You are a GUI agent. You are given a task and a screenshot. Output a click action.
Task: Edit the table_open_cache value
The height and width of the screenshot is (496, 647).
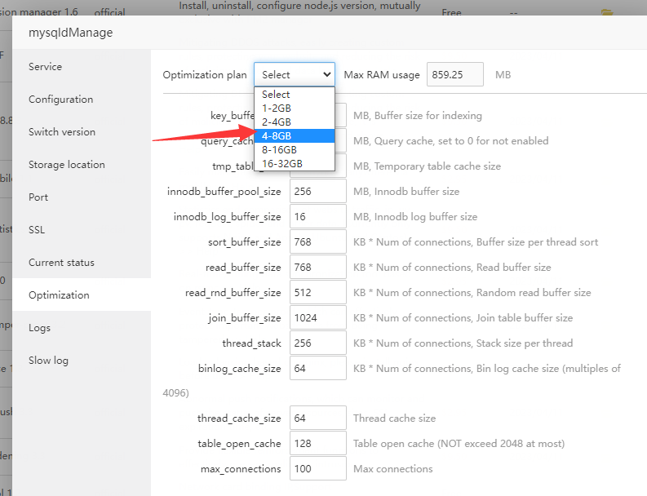[317, 443]
